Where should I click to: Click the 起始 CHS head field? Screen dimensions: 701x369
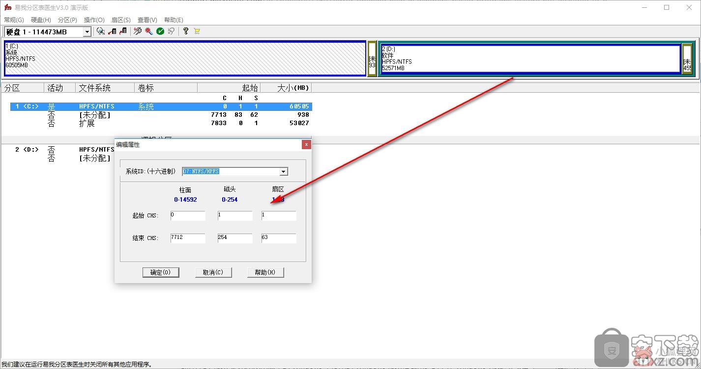(235, 216)
